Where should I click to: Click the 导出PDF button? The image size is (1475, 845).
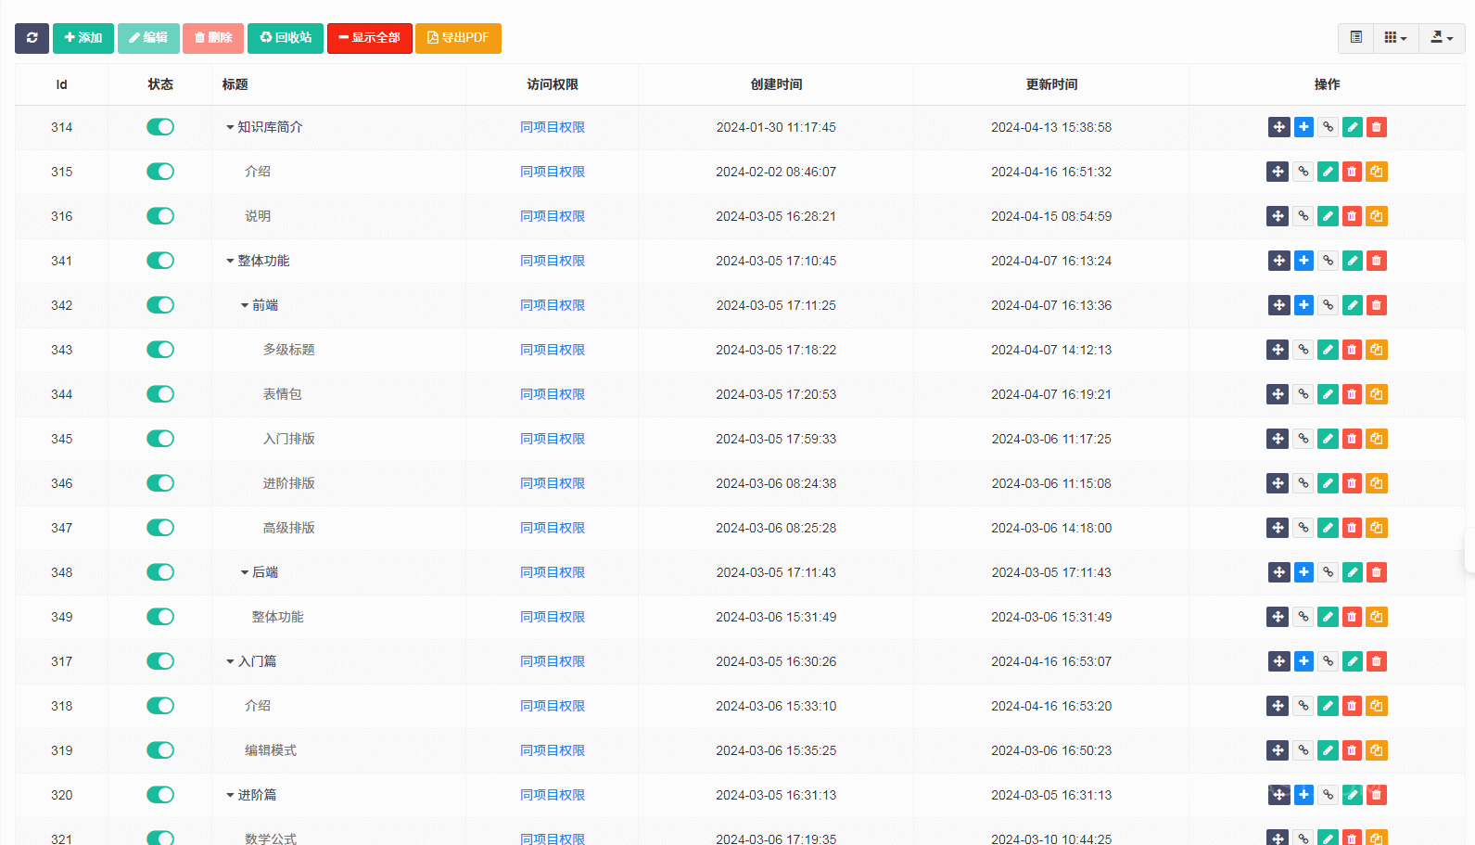click(x=458, y=38)
